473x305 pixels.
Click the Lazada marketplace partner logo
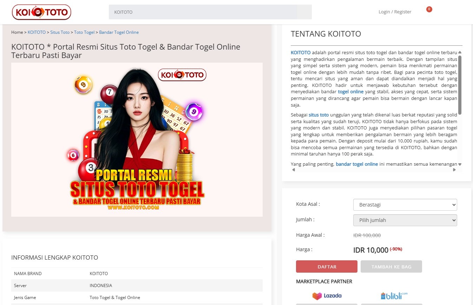click(327, 296)
